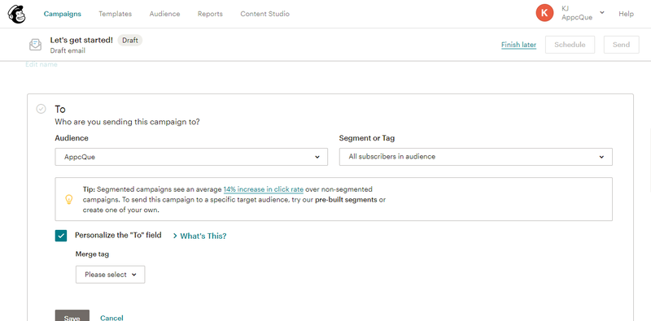Click the orange K profile avatar
Viewport: 651px width, 321px height.
coord(544,13)
